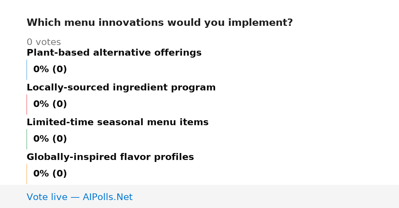The image size is (399, 208).
Task: Click the gray footer banner area
Action: pos(199,196)
